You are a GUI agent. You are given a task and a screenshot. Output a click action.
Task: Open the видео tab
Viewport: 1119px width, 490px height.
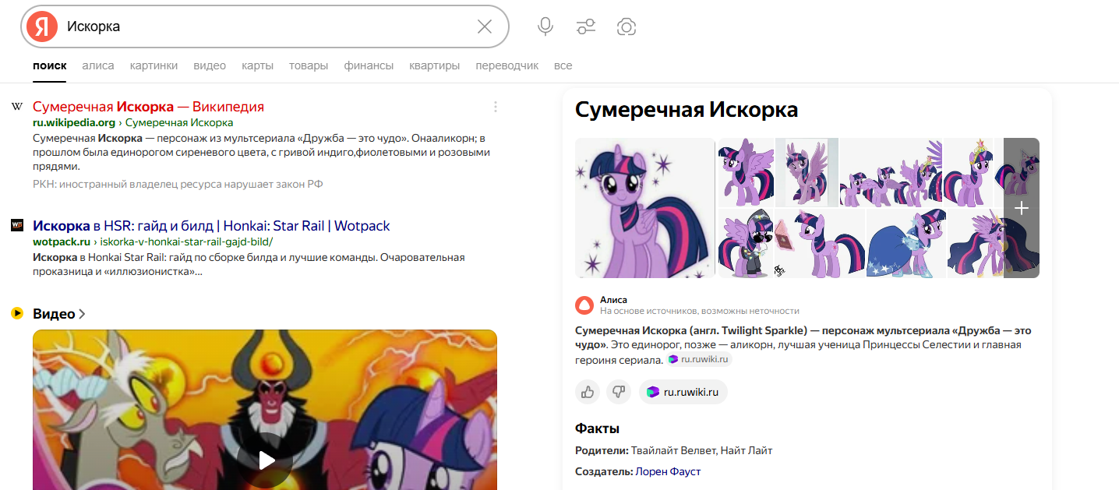(x=210, y=65)
